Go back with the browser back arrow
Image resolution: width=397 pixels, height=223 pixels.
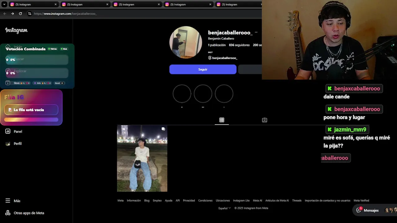[x=5, y=14]
